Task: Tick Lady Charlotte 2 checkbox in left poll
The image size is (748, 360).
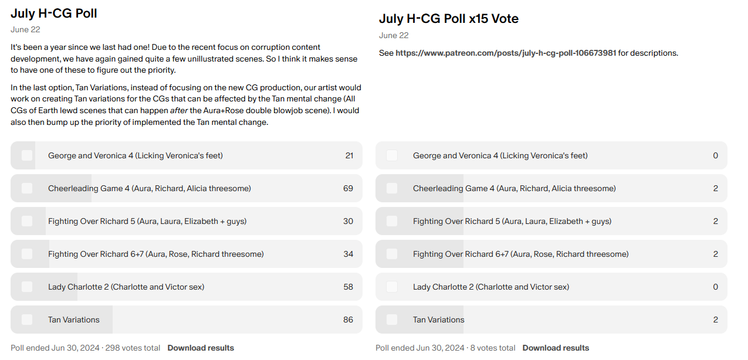Action: click(27, 287)
